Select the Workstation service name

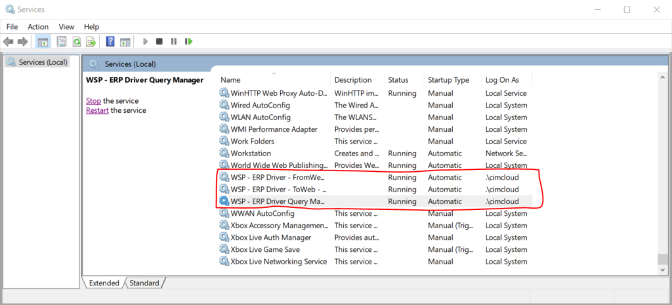click(x=251, y=153)
